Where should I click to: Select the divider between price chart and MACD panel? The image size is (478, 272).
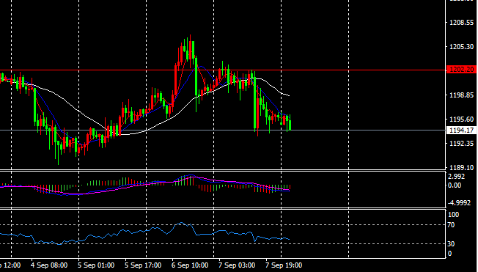223,170
